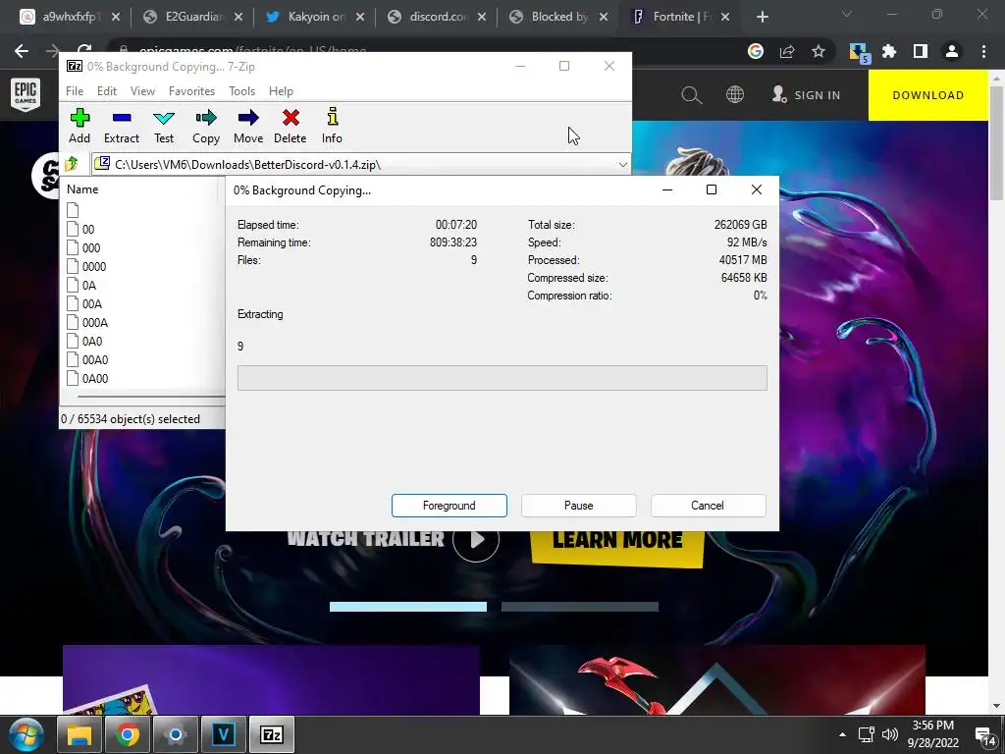Image resolution: width=1005 pixels, height=754 pixels.
Task: Click the Foreground button
Action: (x=450, y=506)
